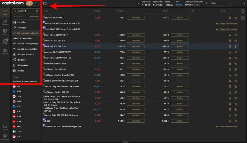Screen dimensions: 247x143
Task: Select Am stärksten gestiegen list
Action: coord(26,43)
